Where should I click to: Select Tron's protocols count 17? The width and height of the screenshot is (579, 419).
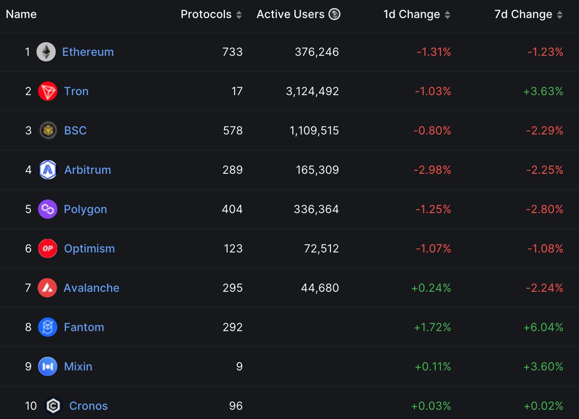click(x=237, y=91)
